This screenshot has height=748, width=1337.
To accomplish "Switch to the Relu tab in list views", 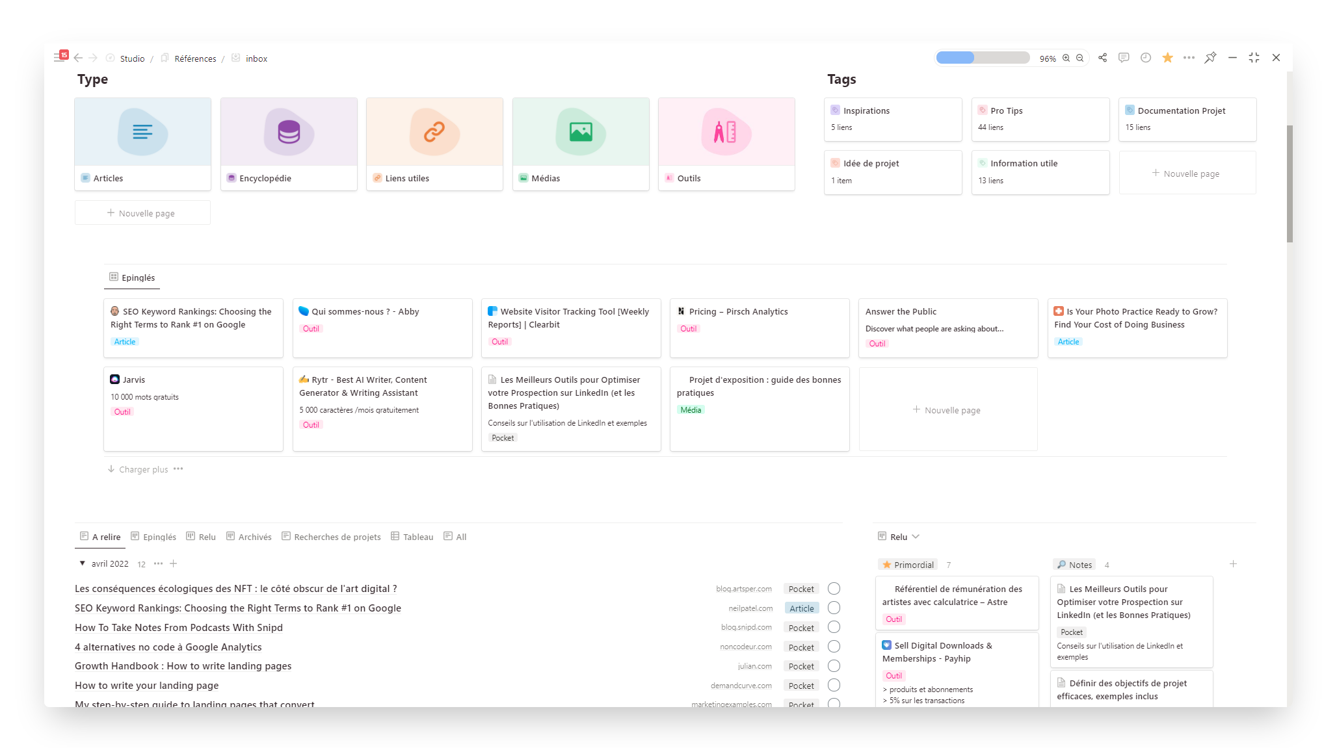I will pos(201,537).
